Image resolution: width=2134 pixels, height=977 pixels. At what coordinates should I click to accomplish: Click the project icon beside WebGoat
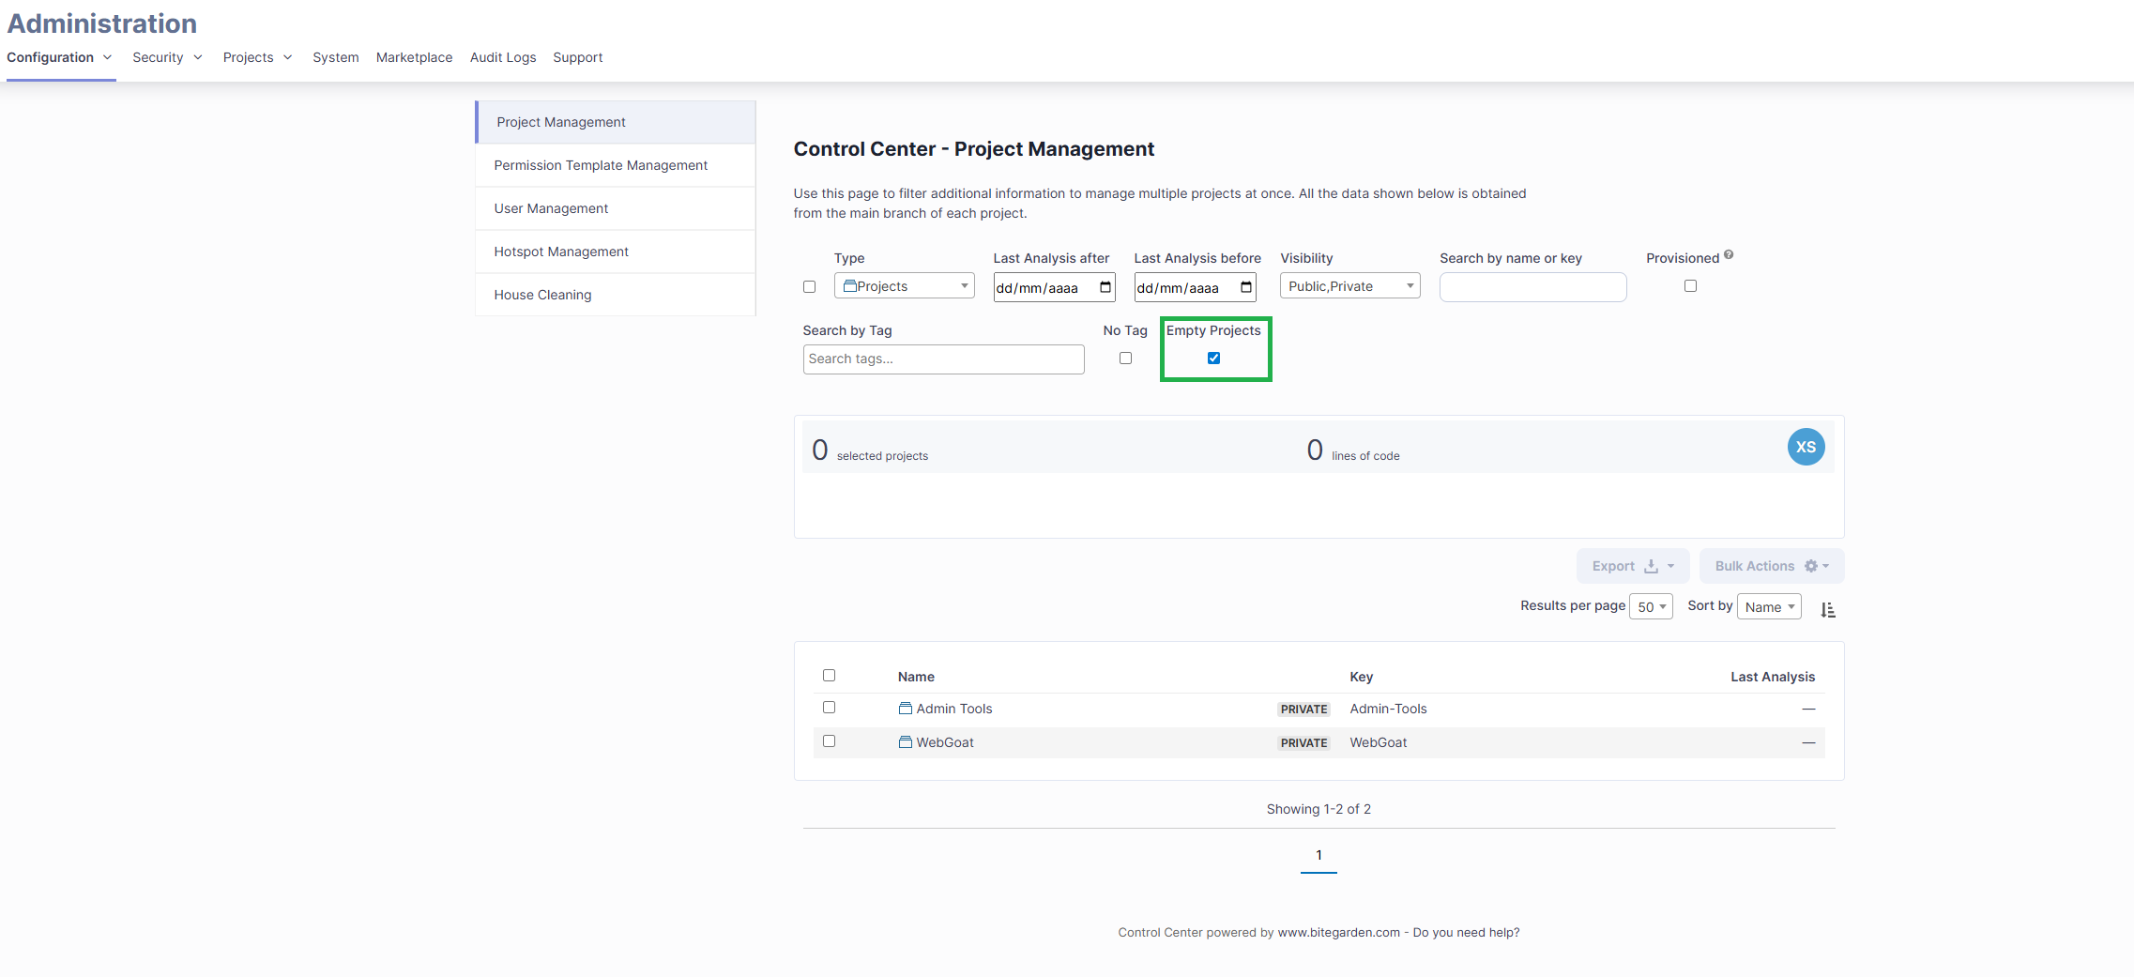[904, 741]
